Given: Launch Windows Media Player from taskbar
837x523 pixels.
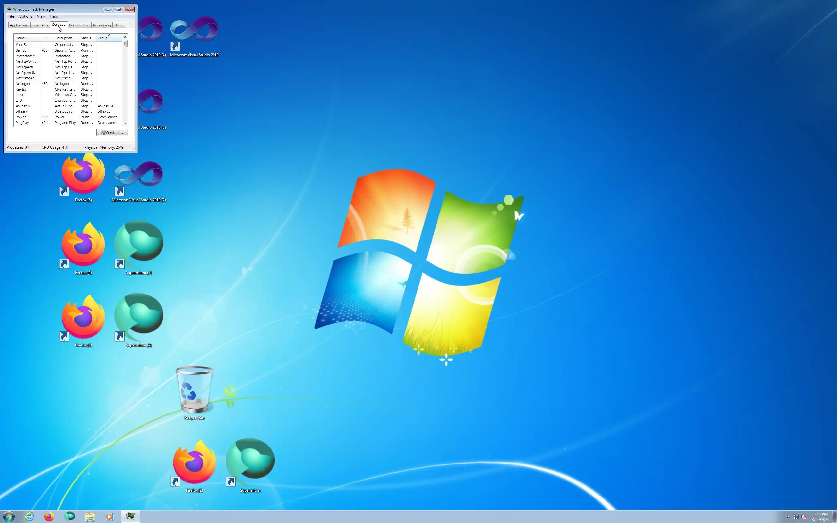Looking at the screenshot, I should 109,516.
